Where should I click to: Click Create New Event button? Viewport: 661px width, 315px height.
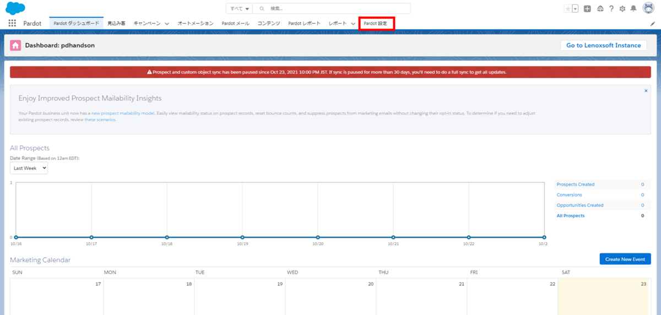tap(625, 259)
